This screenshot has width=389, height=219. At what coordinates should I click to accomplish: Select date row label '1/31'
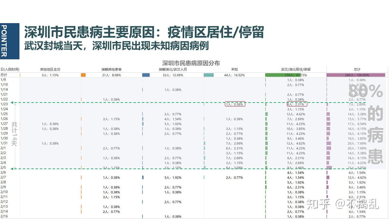coord(4,143)
